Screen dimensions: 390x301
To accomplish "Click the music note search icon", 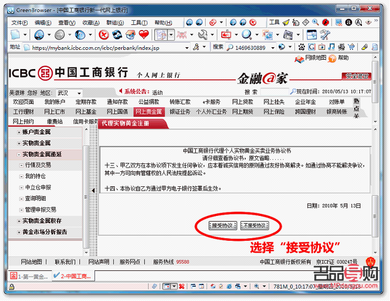I will click(331, 47).
